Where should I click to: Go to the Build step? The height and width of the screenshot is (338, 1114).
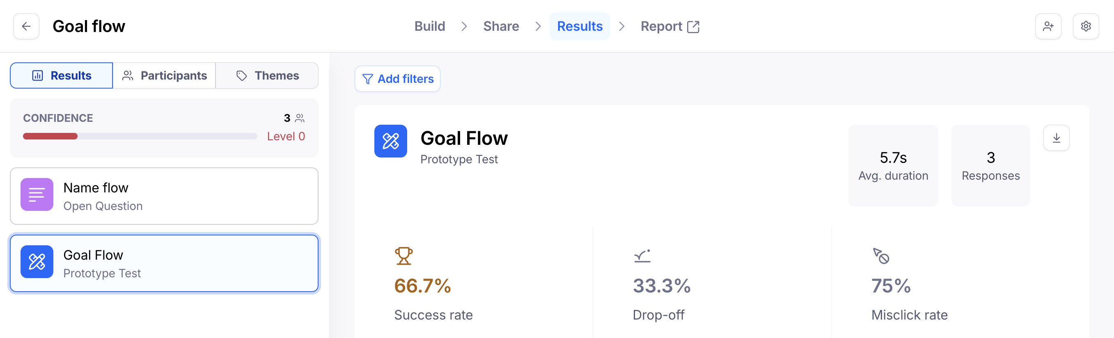(429, 26)
